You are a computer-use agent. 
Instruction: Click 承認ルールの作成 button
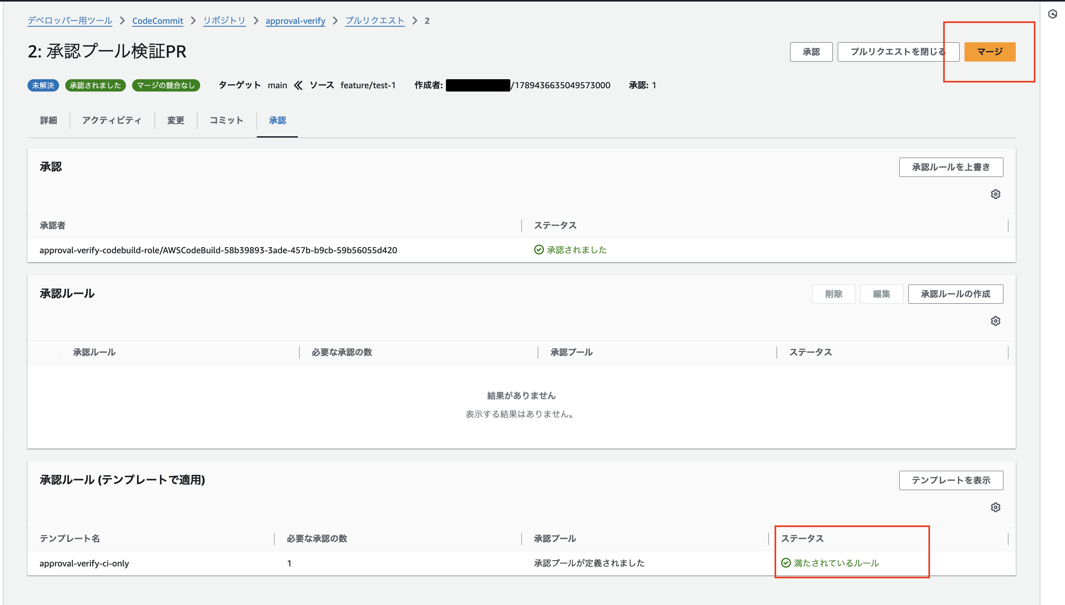pos(955,294)
